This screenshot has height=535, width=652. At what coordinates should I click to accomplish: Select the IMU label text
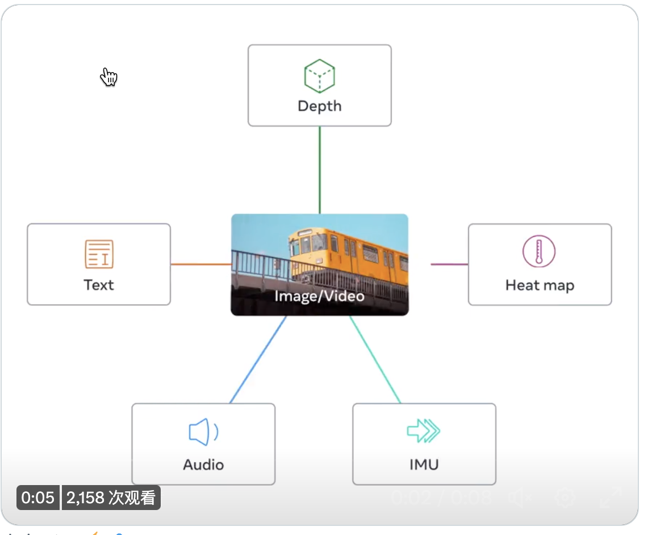coord(424,465)
